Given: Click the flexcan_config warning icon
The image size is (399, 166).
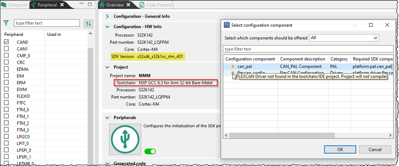Looking at the screenshot, I should [232, 73].
